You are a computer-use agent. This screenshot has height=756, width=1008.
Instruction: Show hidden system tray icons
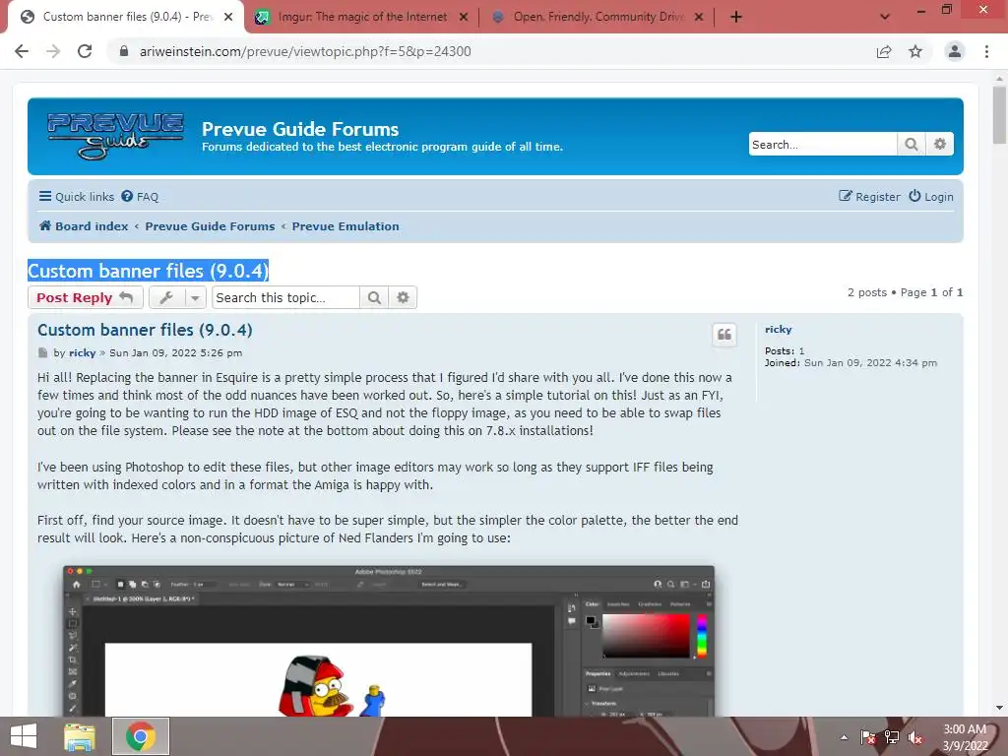pyautogui.click(x=844, y=737)
